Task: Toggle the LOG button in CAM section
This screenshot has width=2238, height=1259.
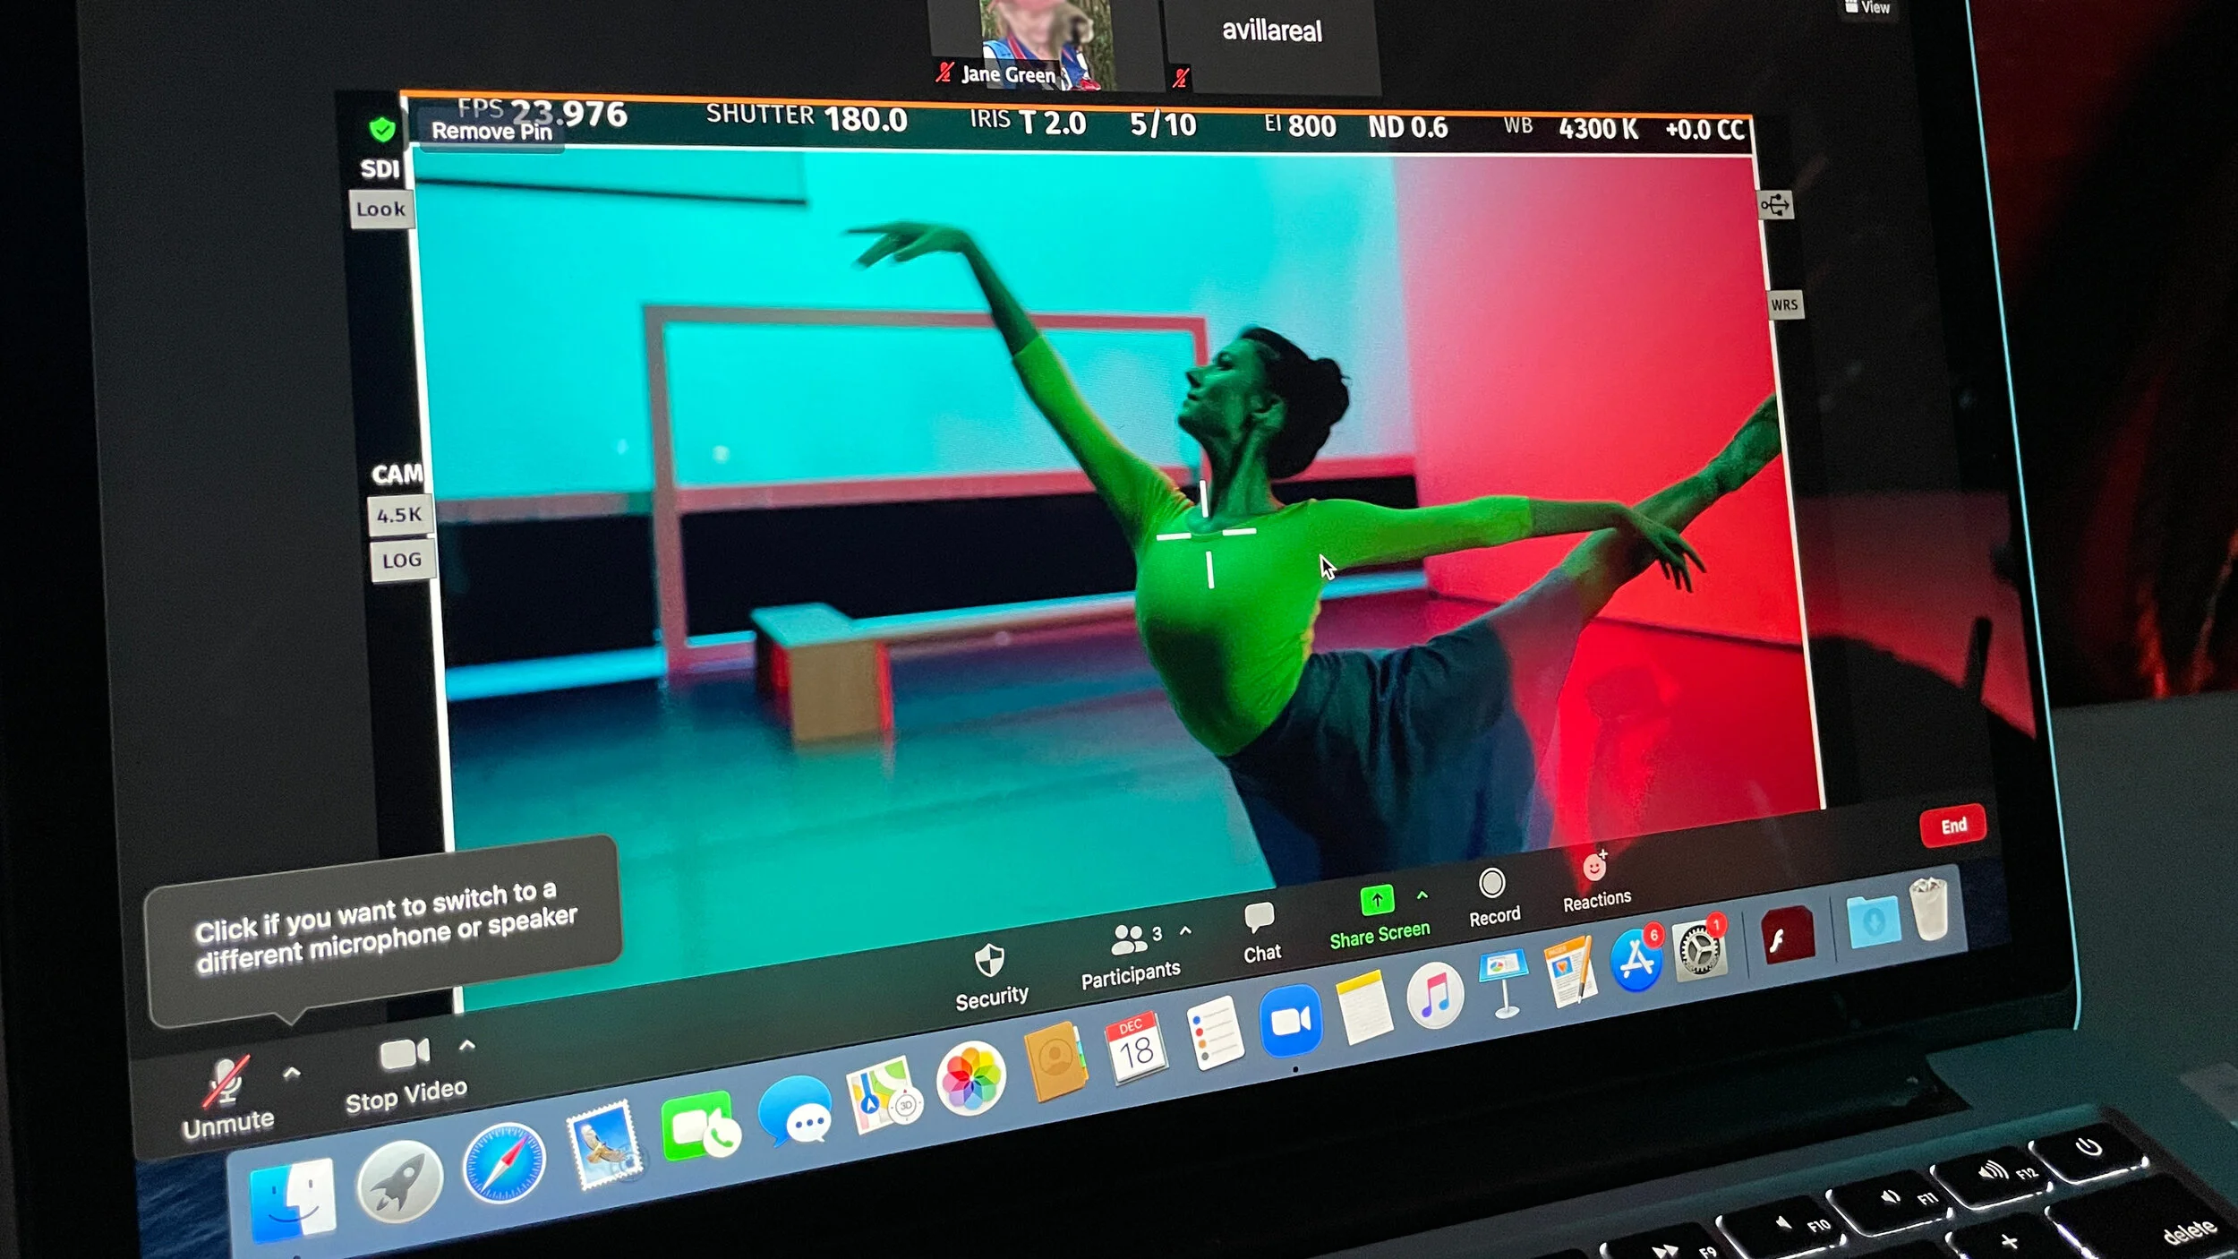Action: point(401,561)
